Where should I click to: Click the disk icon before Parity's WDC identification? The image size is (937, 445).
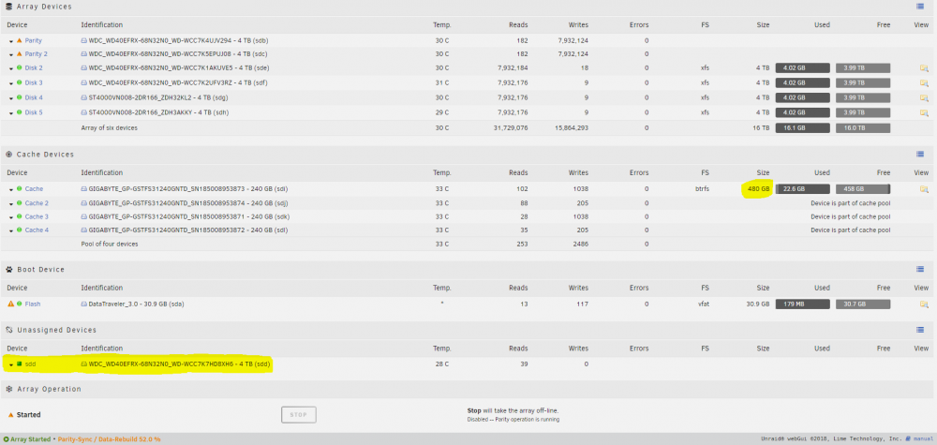click(x=84, y=40)
